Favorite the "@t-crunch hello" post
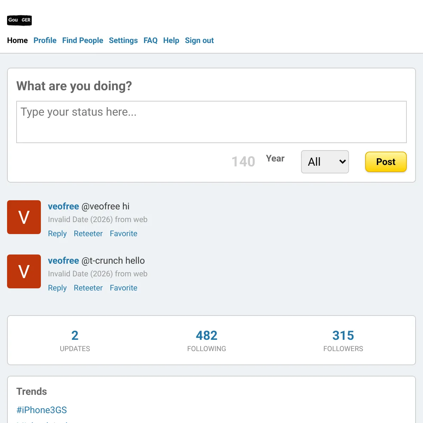Image resolution: width=423 pixels, height=423 pixels. [x=123, y=288]
